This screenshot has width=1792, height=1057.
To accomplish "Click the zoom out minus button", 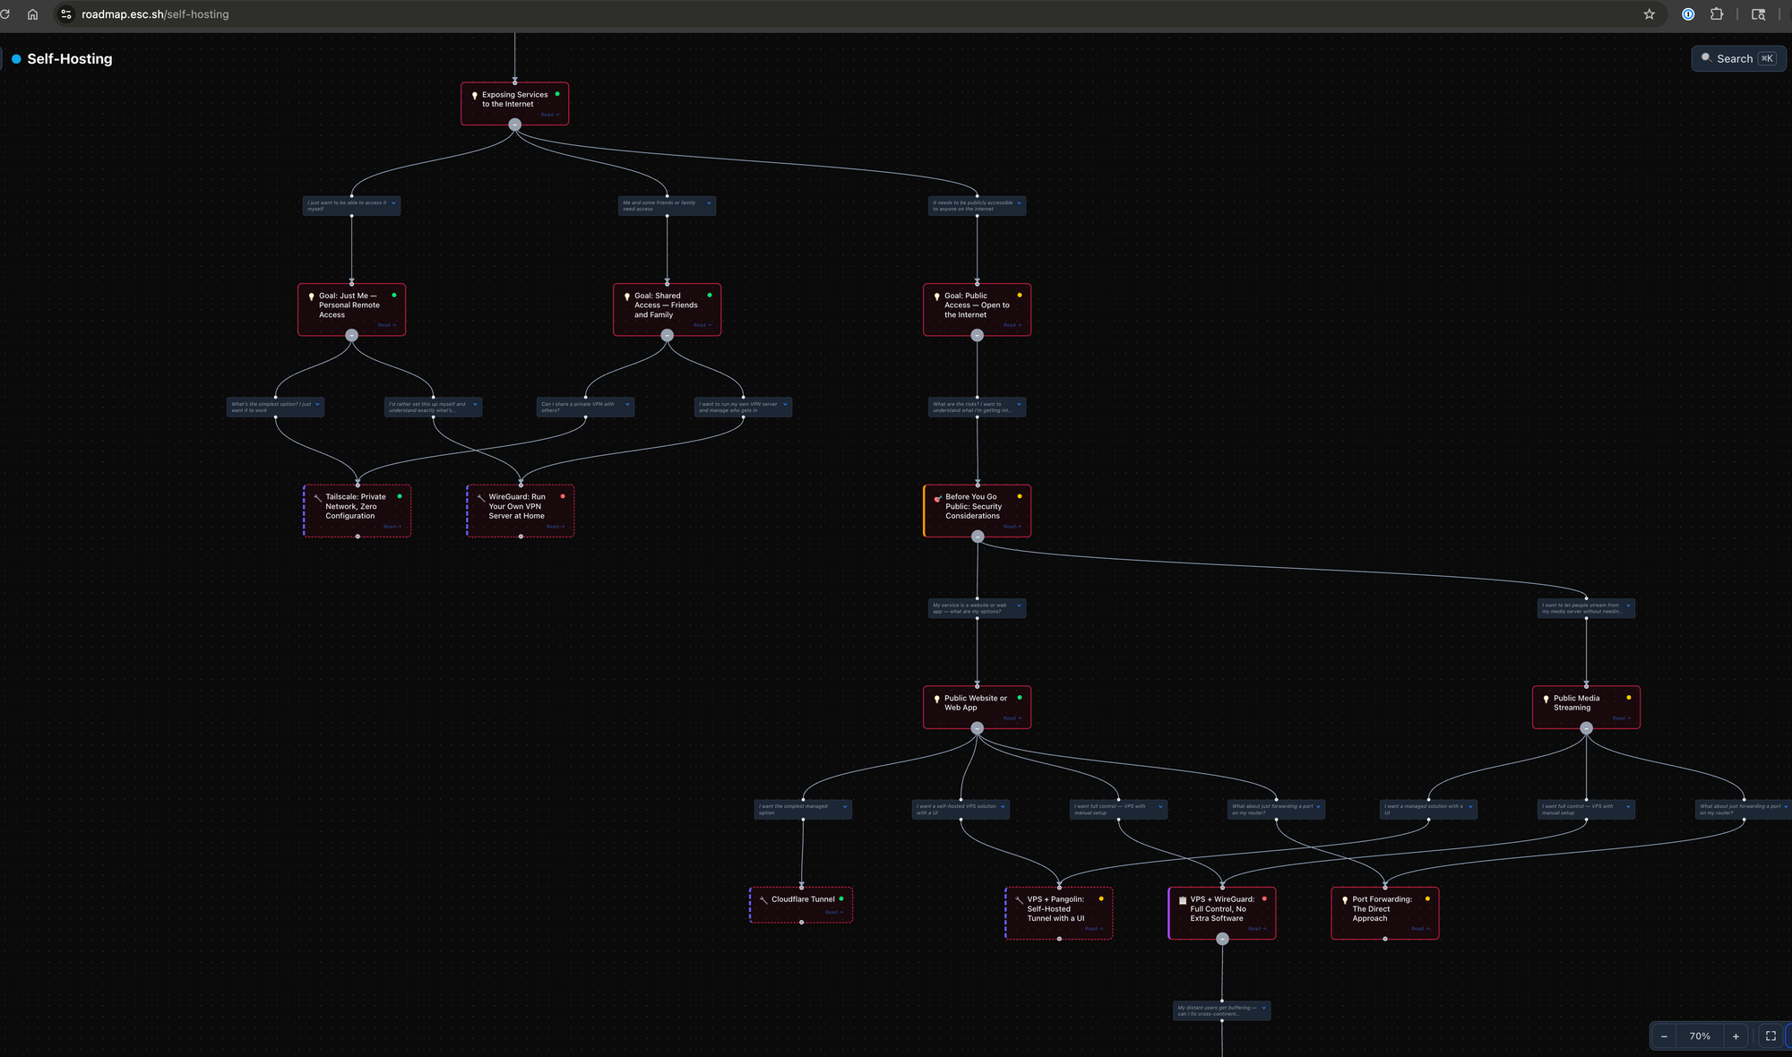I will pyautogui.click(x=1664, y=1036).
